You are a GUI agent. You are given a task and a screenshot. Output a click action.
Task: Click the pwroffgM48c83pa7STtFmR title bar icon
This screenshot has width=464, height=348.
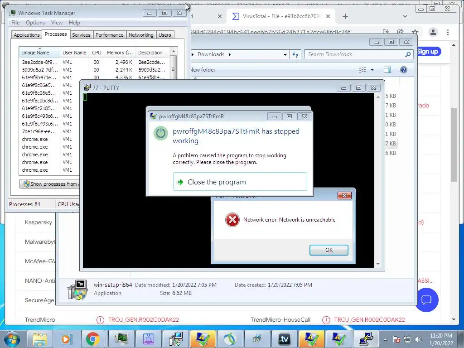(x=154, y=116)
